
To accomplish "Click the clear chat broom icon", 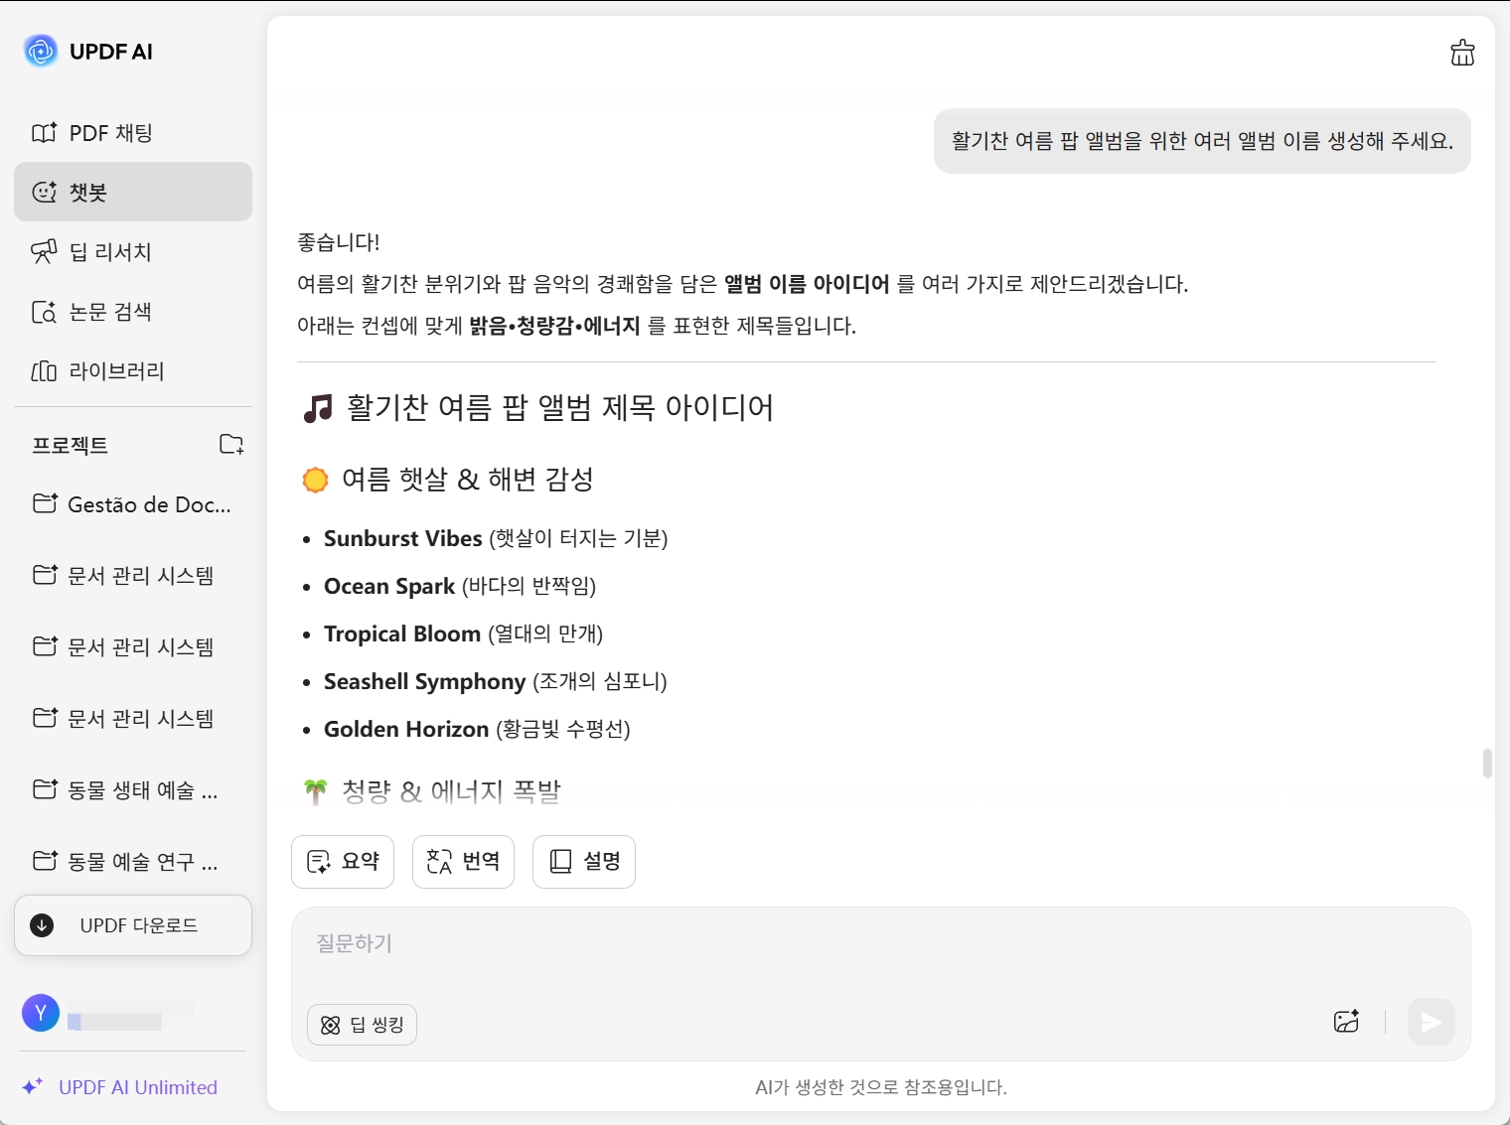I will [x=1462, y=53].
